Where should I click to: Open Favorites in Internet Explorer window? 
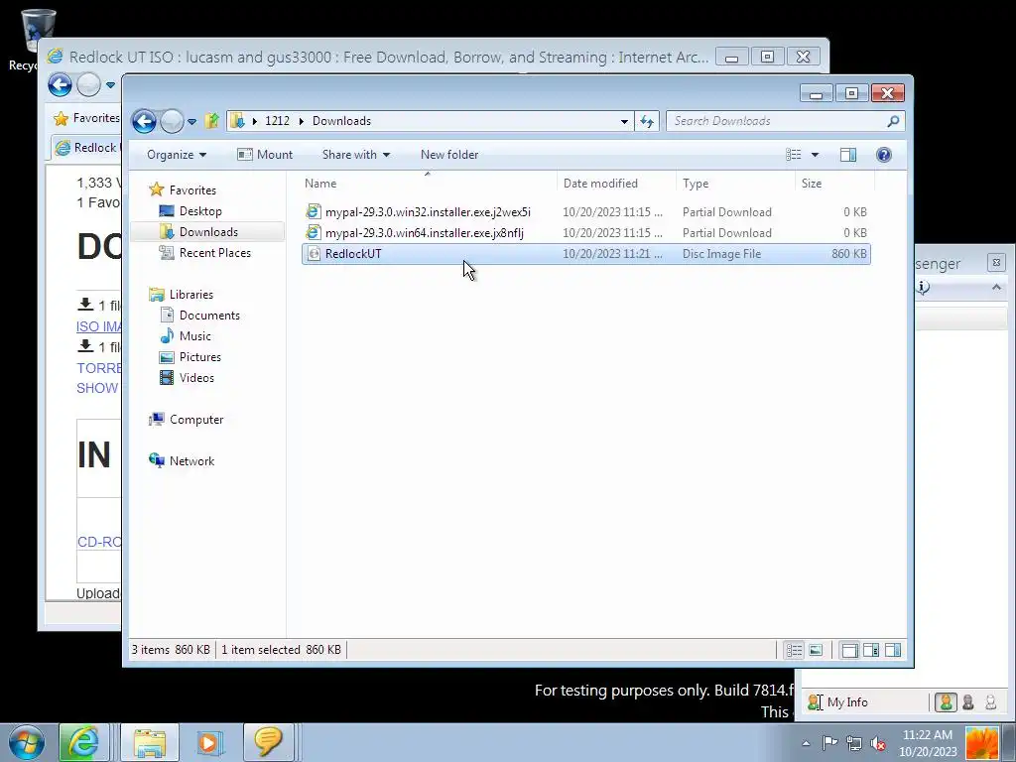(87, 118)
